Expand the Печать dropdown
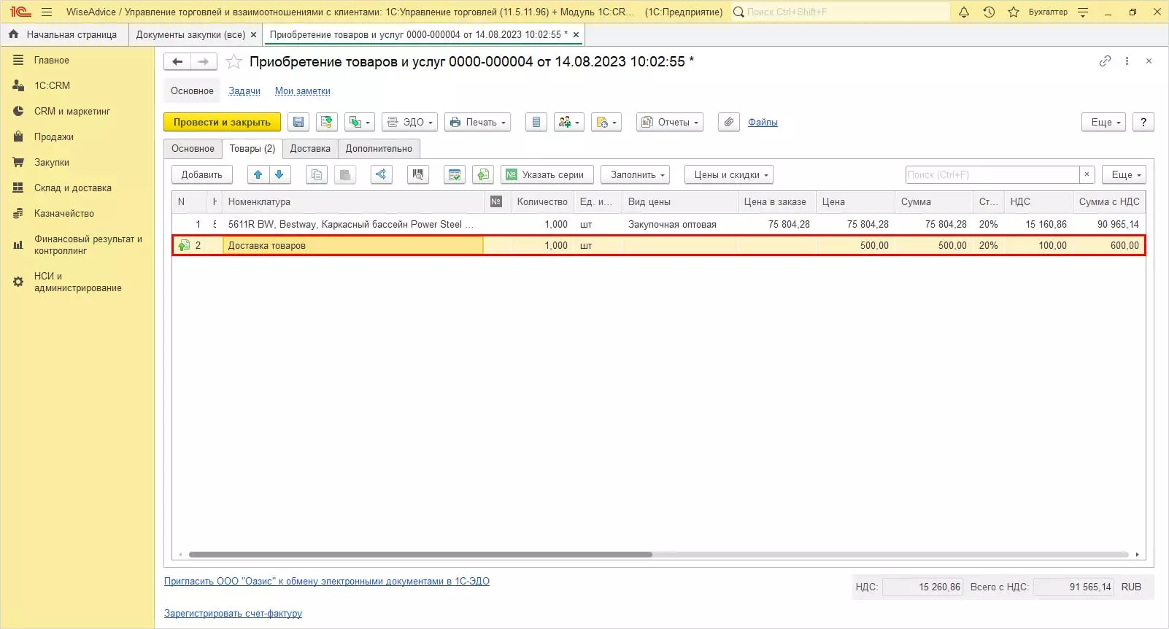The width and height of the screenshot is (1169, 629). coord(478,122)
